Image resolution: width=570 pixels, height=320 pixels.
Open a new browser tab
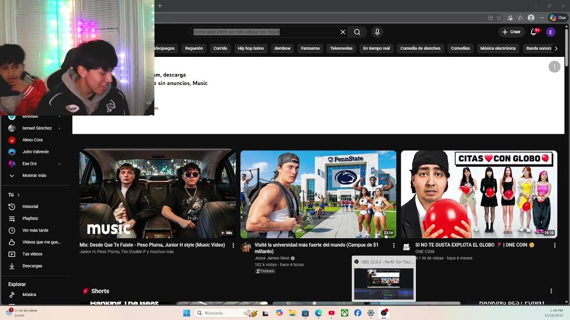point(160,6)
